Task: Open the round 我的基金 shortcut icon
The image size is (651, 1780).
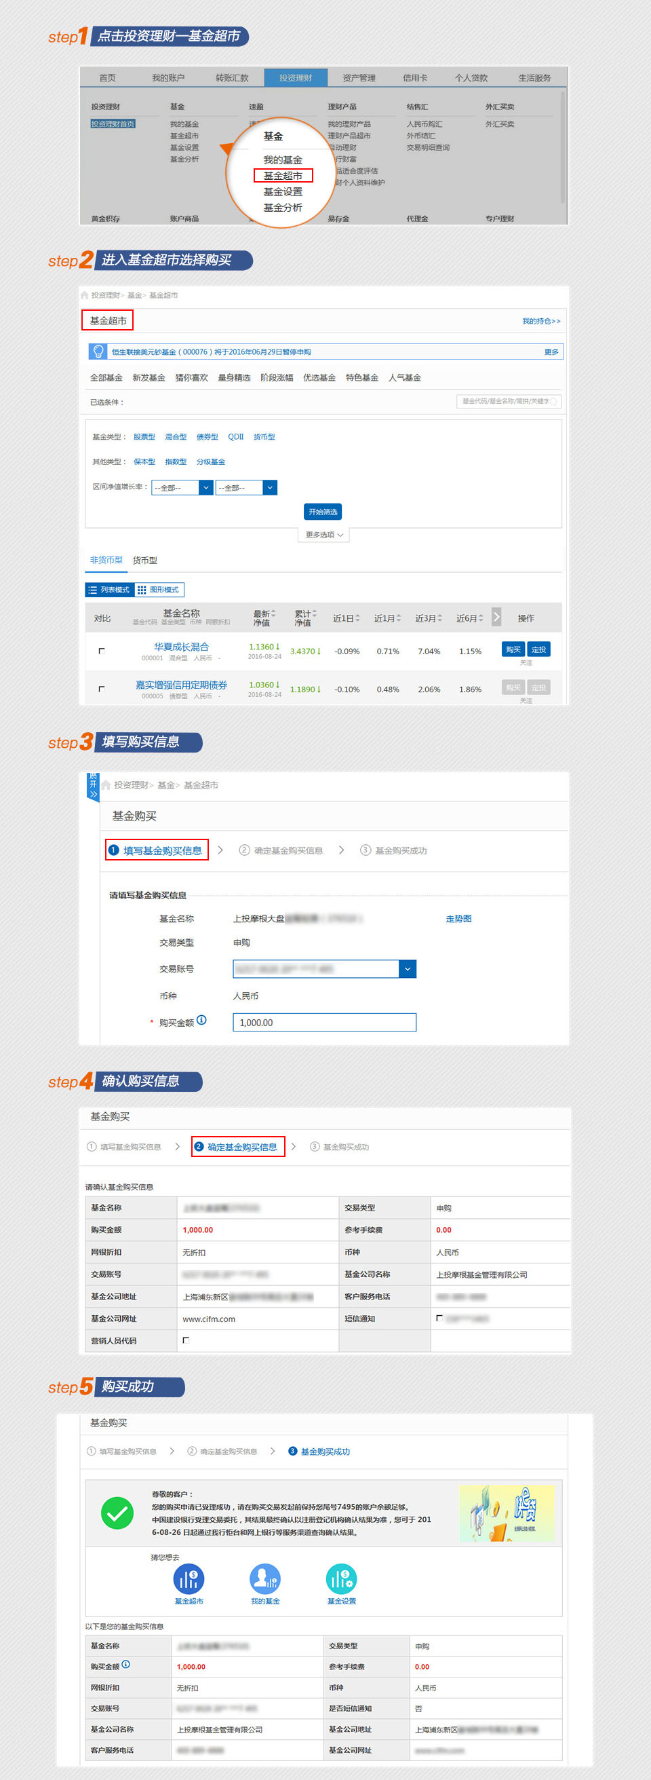Action: (265, 1578)
